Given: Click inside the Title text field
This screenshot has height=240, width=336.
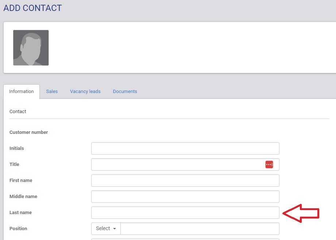Looking at the screenshot, I should coord(177,164).
